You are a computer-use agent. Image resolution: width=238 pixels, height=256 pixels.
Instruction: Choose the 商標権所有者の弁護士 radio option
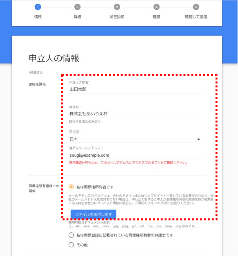[x=71, y=235]
